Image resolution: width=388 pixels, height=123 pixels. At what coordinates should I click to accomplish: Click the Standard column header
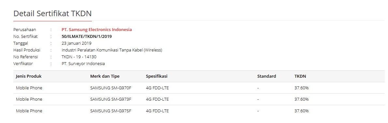pos(266,76)
